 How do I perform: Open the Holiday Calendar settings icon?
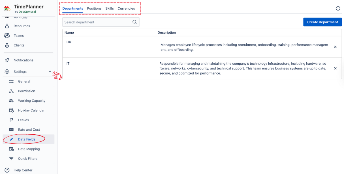point(11,110)
